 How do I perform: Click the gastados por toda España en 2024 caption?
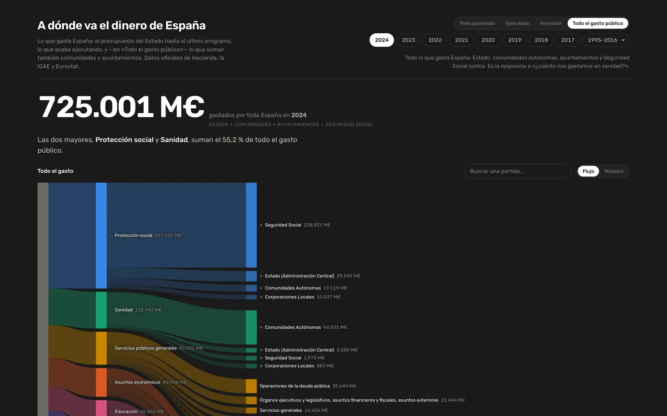(258, 115)
